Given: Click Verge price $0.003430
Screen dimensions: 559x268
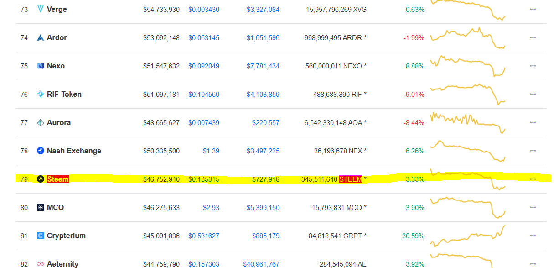Looking at the screenshot, I should pos(204,9).
